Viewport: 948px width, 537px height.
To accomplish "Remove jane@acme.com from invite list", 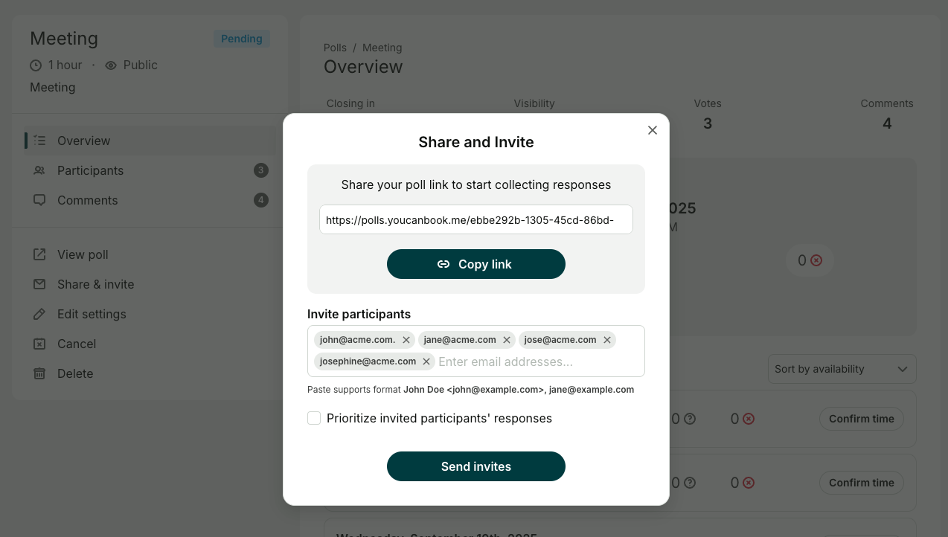I will 507,340.
